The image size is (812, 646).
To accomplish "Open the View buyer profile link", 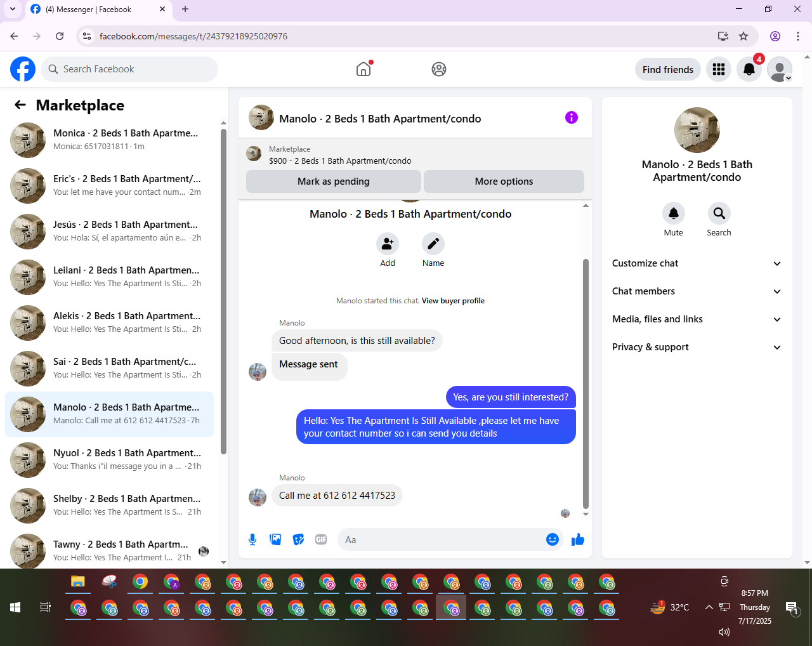I will (x=453, y=301).
